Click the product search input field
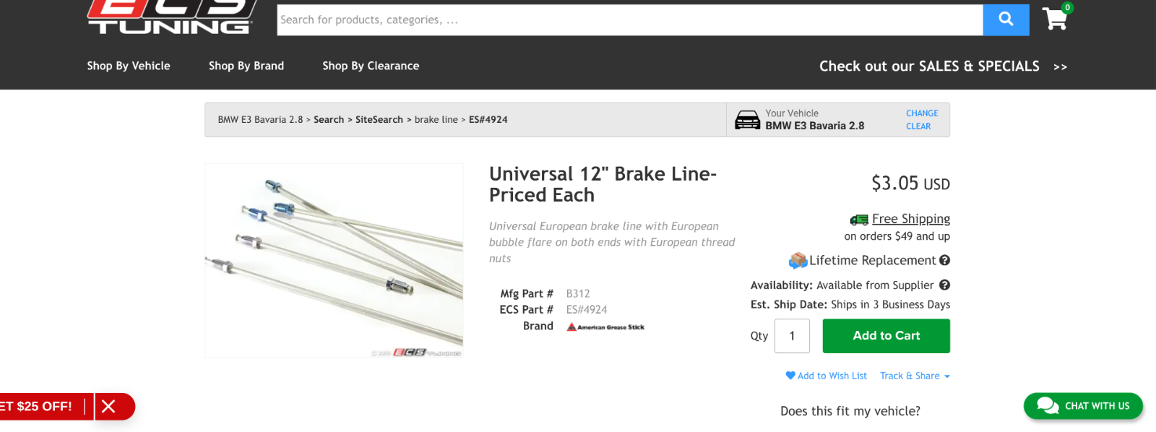The image size is (1156, 432). point(629,20)
